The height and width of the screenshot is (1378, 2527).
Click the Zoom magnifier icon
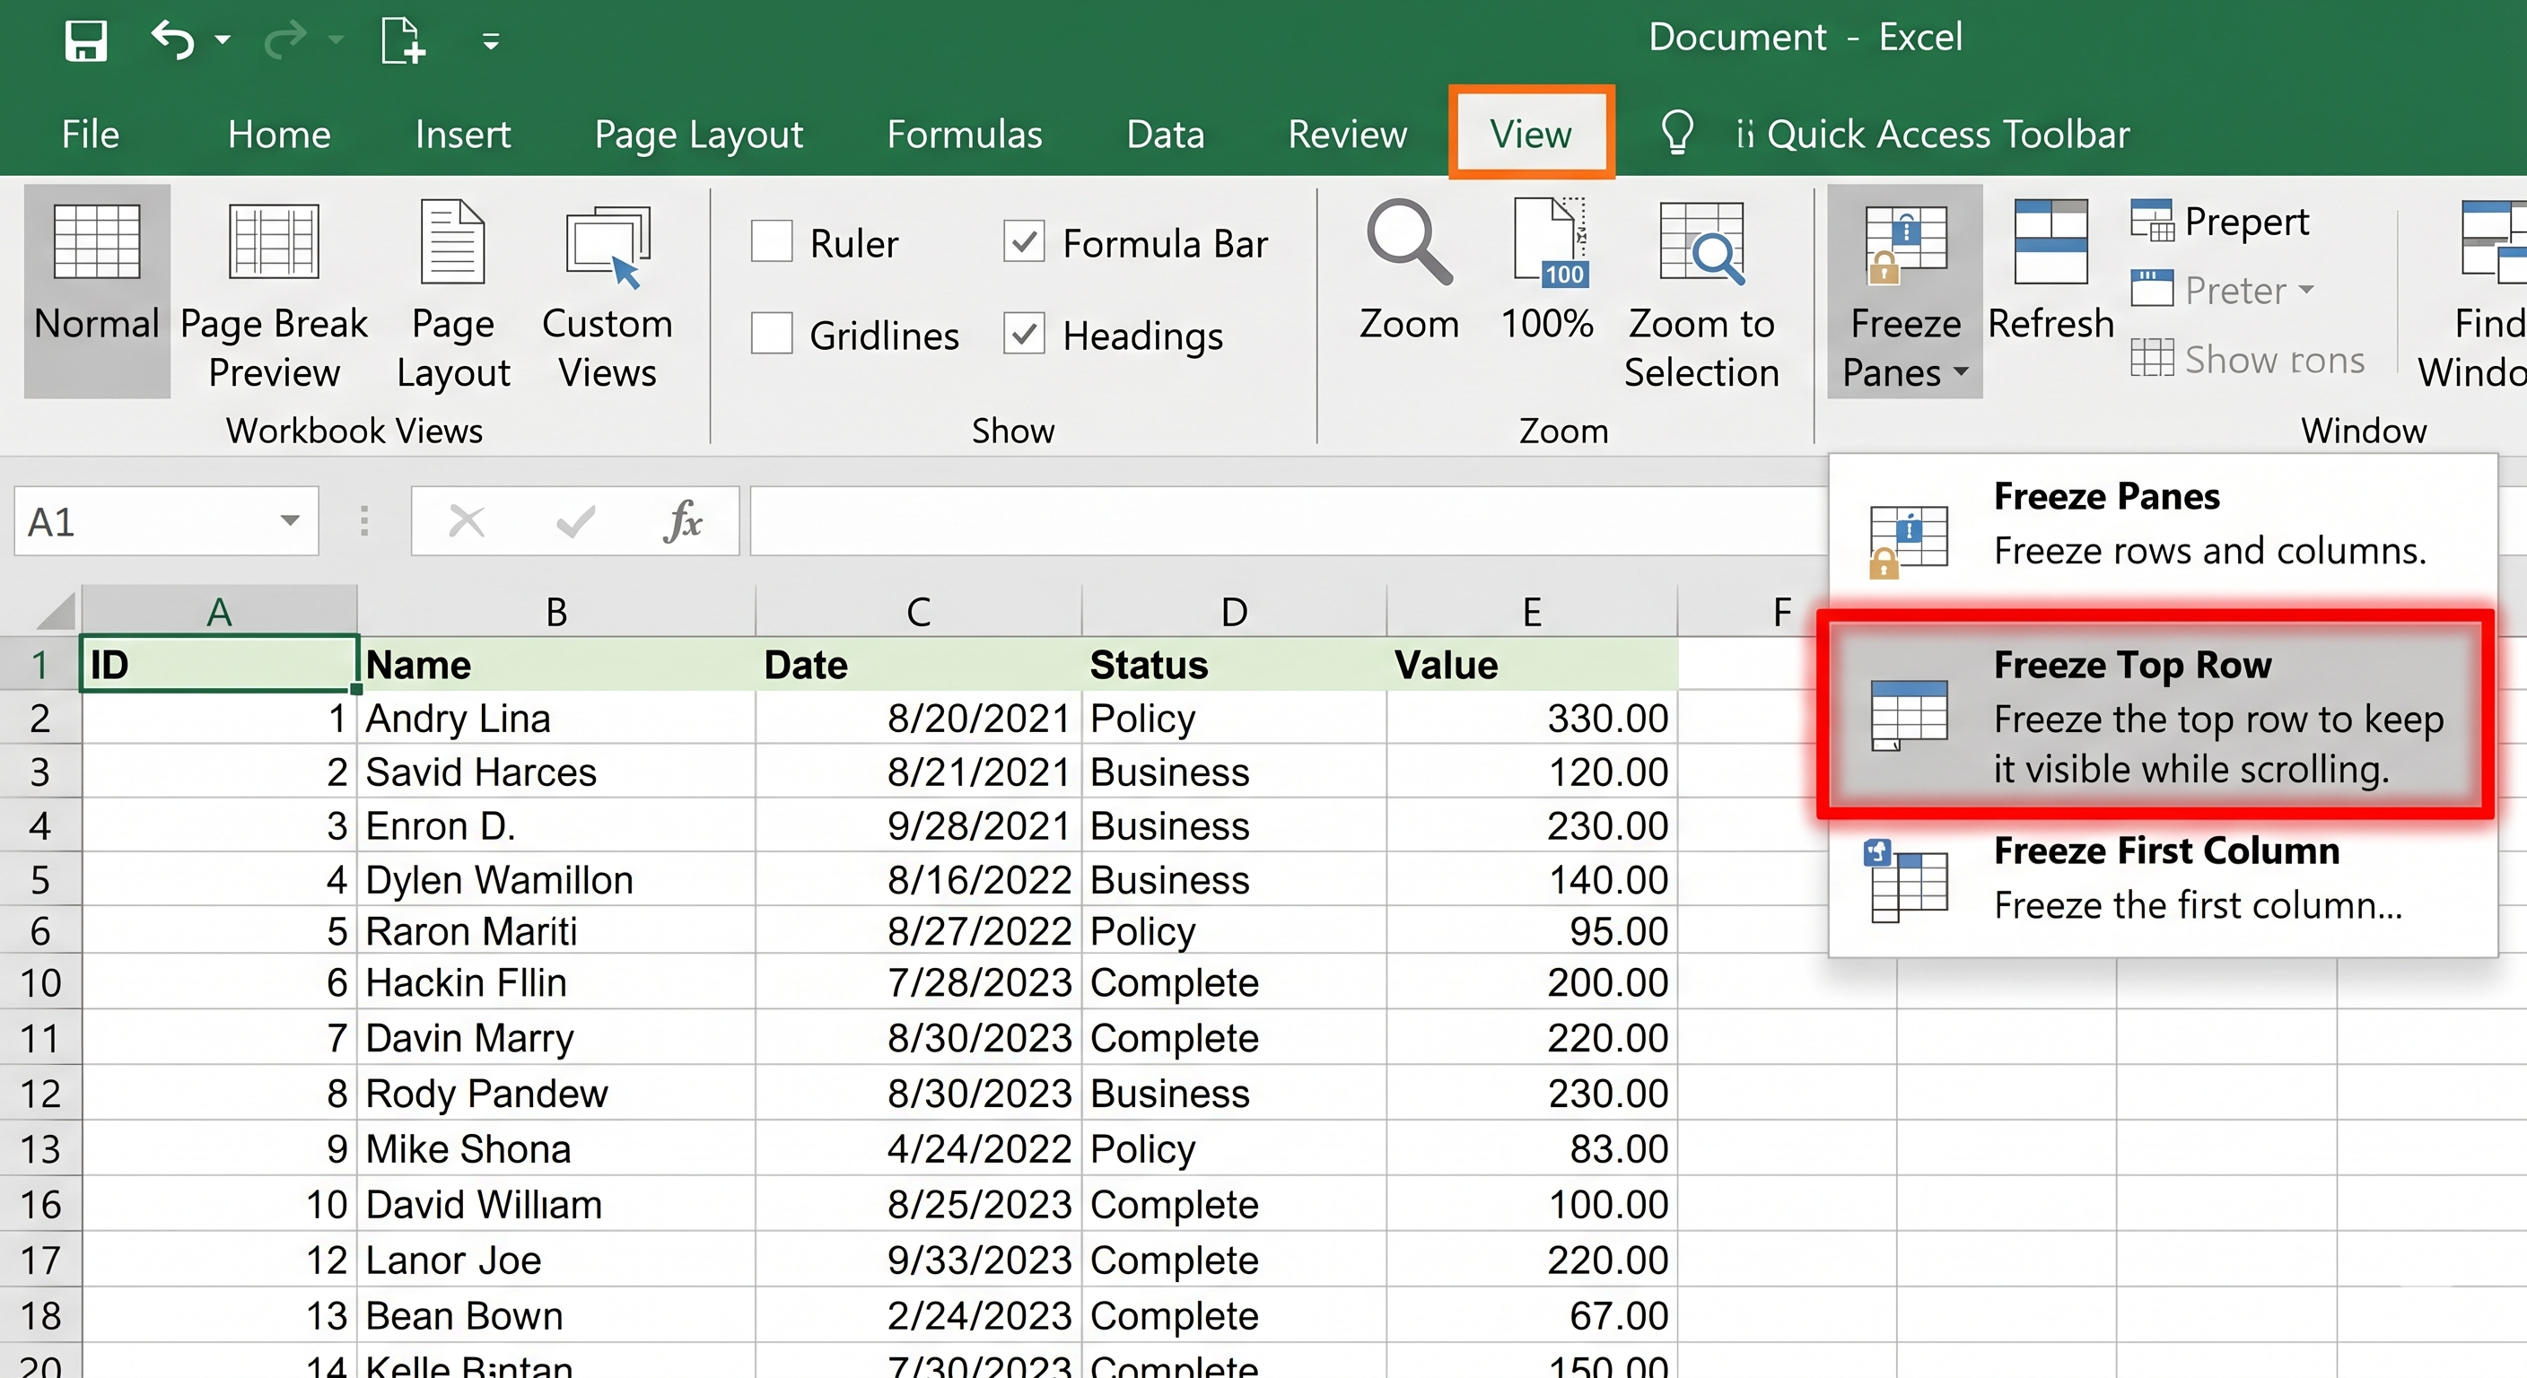[x=1409, y=243]
